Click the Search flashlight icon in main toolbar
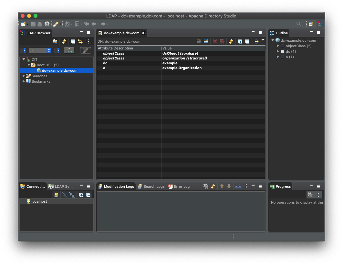This screenshot has width=343, height=265. pos(56,24)
